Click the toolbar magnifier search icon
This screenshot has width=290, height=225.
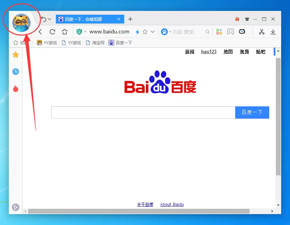point(208,32)
